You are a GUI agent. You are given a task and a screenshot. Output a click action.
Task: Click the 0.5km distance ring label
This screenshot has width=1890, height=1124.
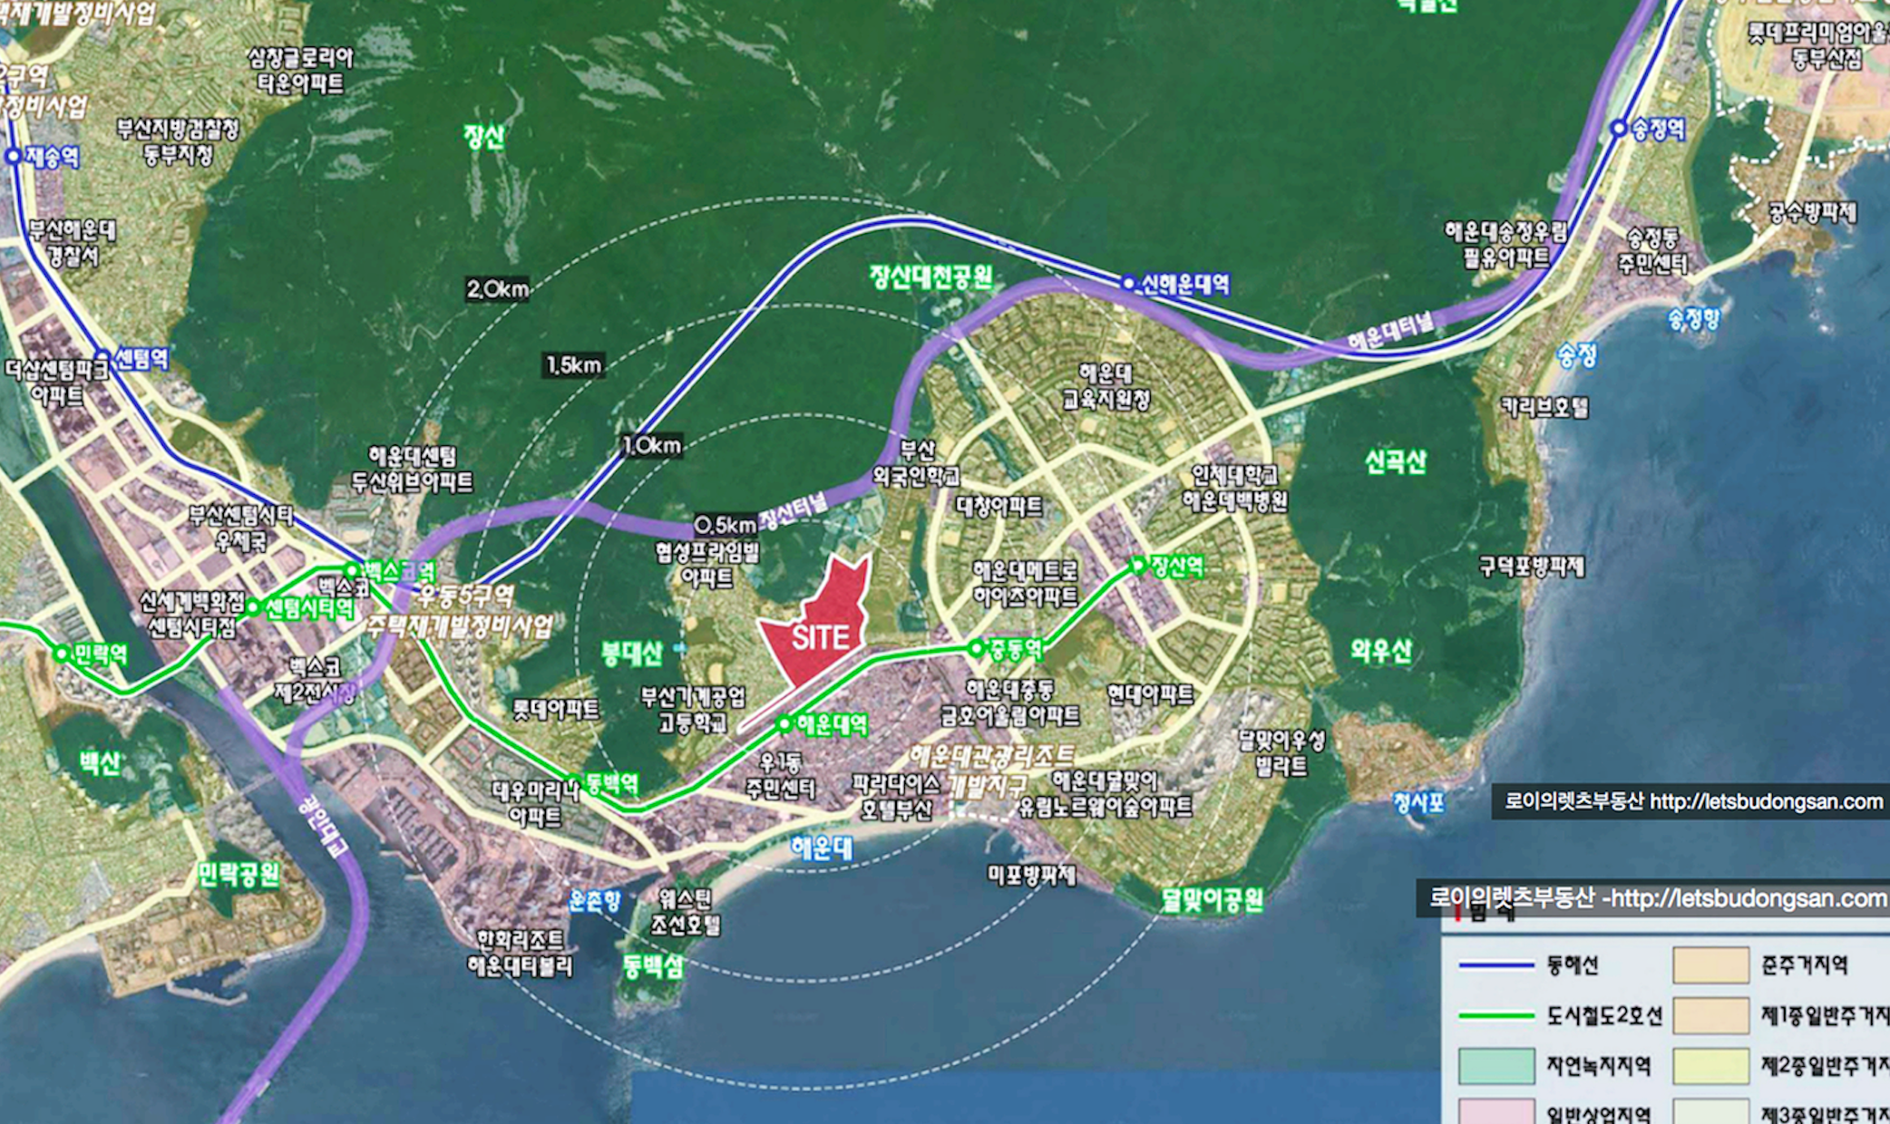[x=725, y=525]
